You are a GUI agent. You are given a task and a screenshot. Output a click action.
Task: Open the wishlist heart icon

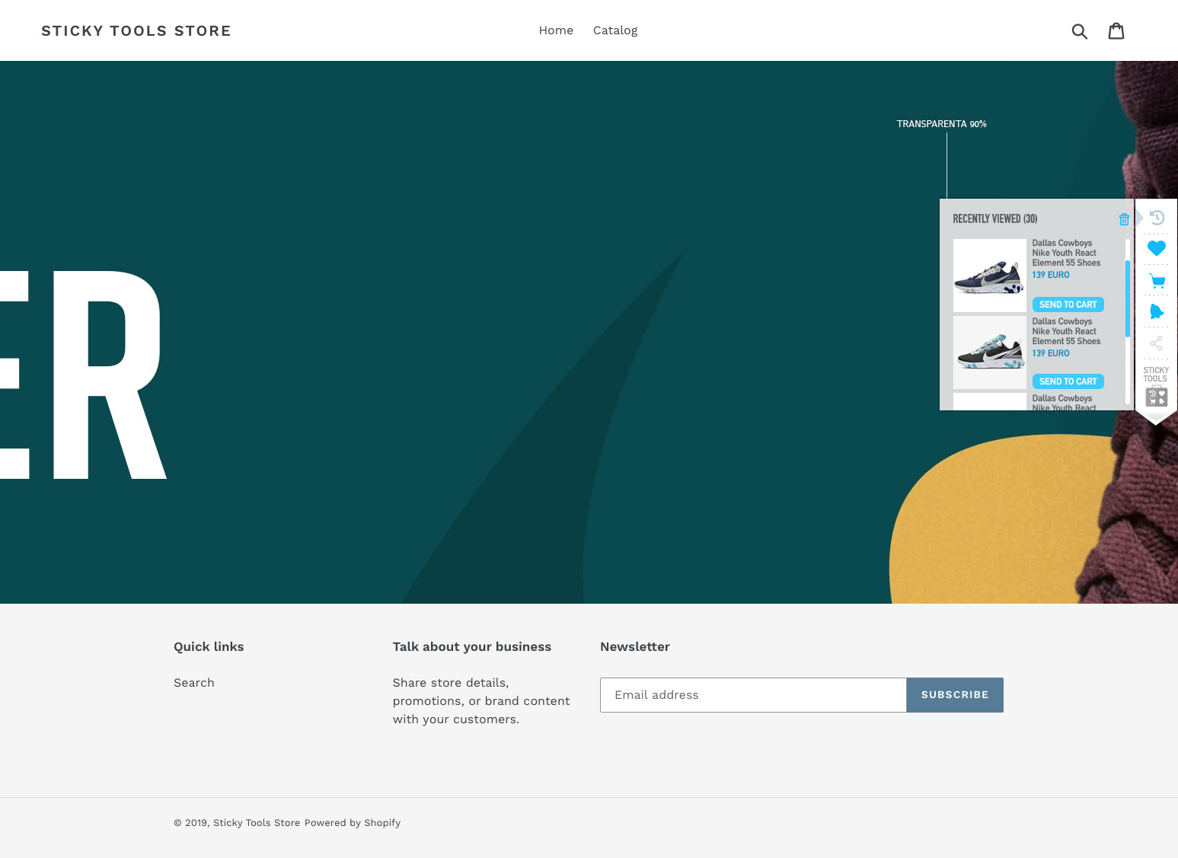tap(1156, 248)
